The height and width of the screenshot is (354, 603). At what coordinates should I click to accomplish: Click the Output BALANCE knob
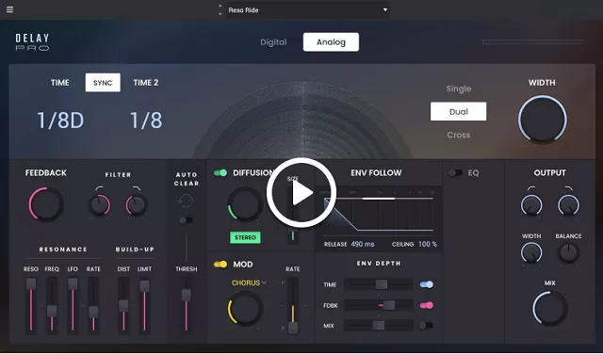[568, 253]
